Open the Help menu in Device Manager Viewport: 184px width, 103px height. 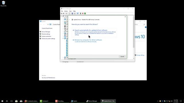click(74, 11)
